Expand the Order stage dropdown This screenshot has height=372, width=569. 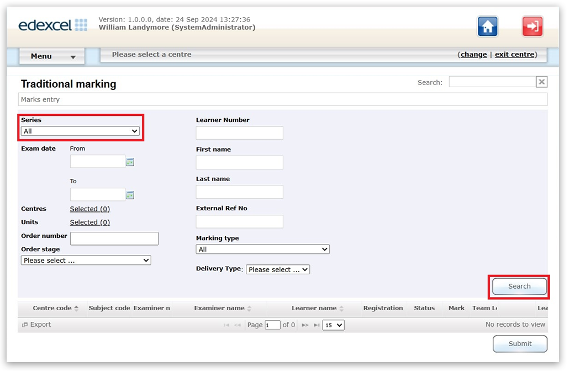coord(86,261)
